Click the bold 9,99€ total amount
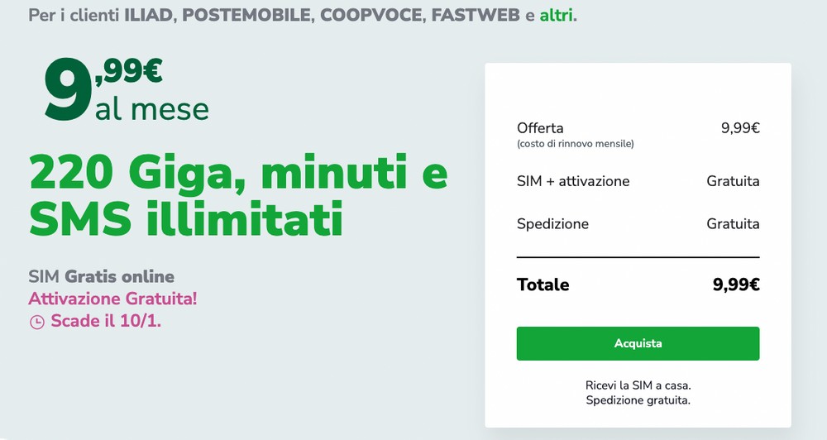Screen dimensions: 827x440 (736, 285)
